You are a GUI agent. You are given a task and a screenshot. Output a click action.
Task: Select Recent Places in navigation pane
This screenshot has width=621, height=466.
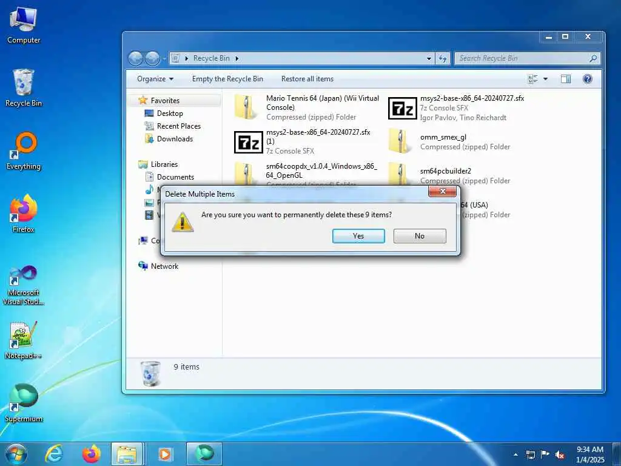[179, 126]
